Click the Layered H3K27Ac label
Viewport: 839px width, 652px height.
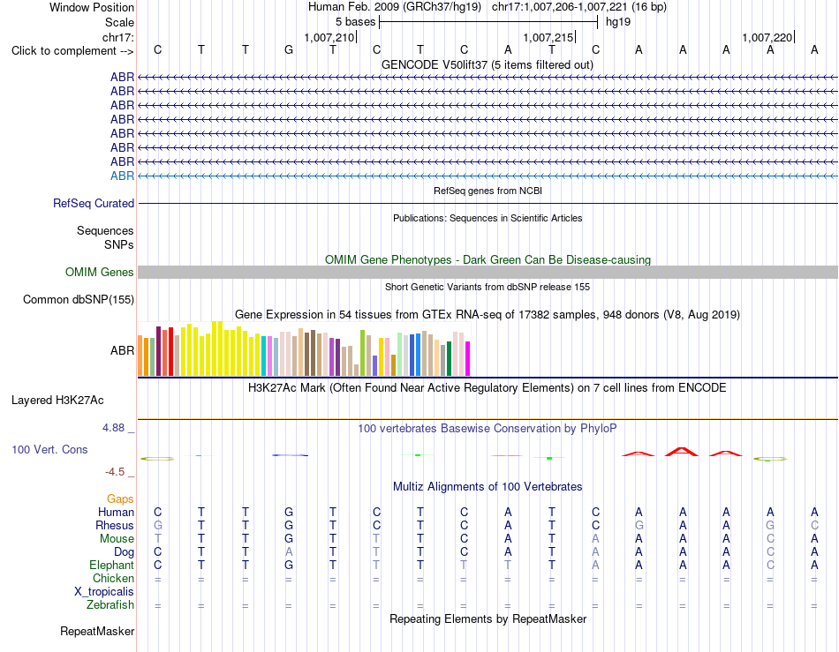(57, 401)
